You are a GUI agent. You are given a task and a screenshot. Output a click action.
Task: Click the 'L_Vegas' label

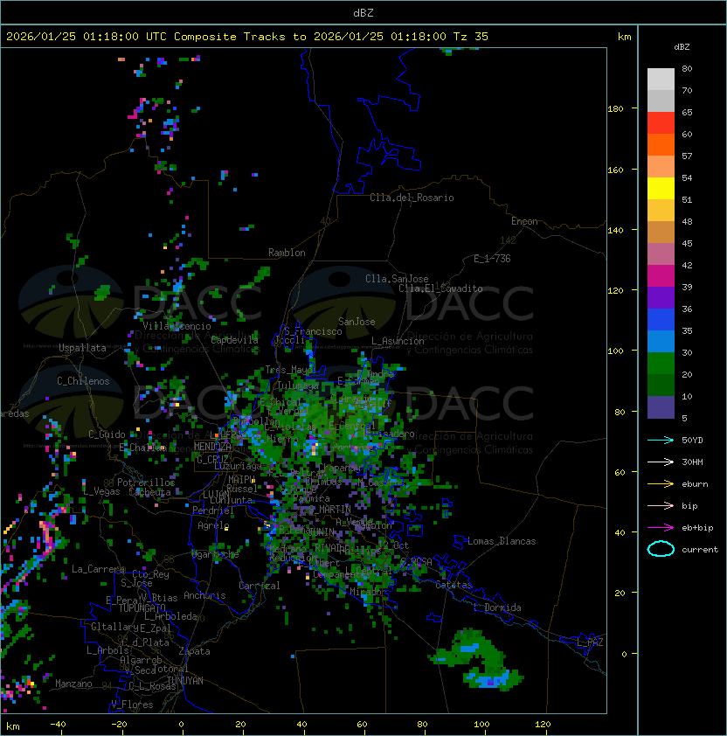(x=101, y=491)
